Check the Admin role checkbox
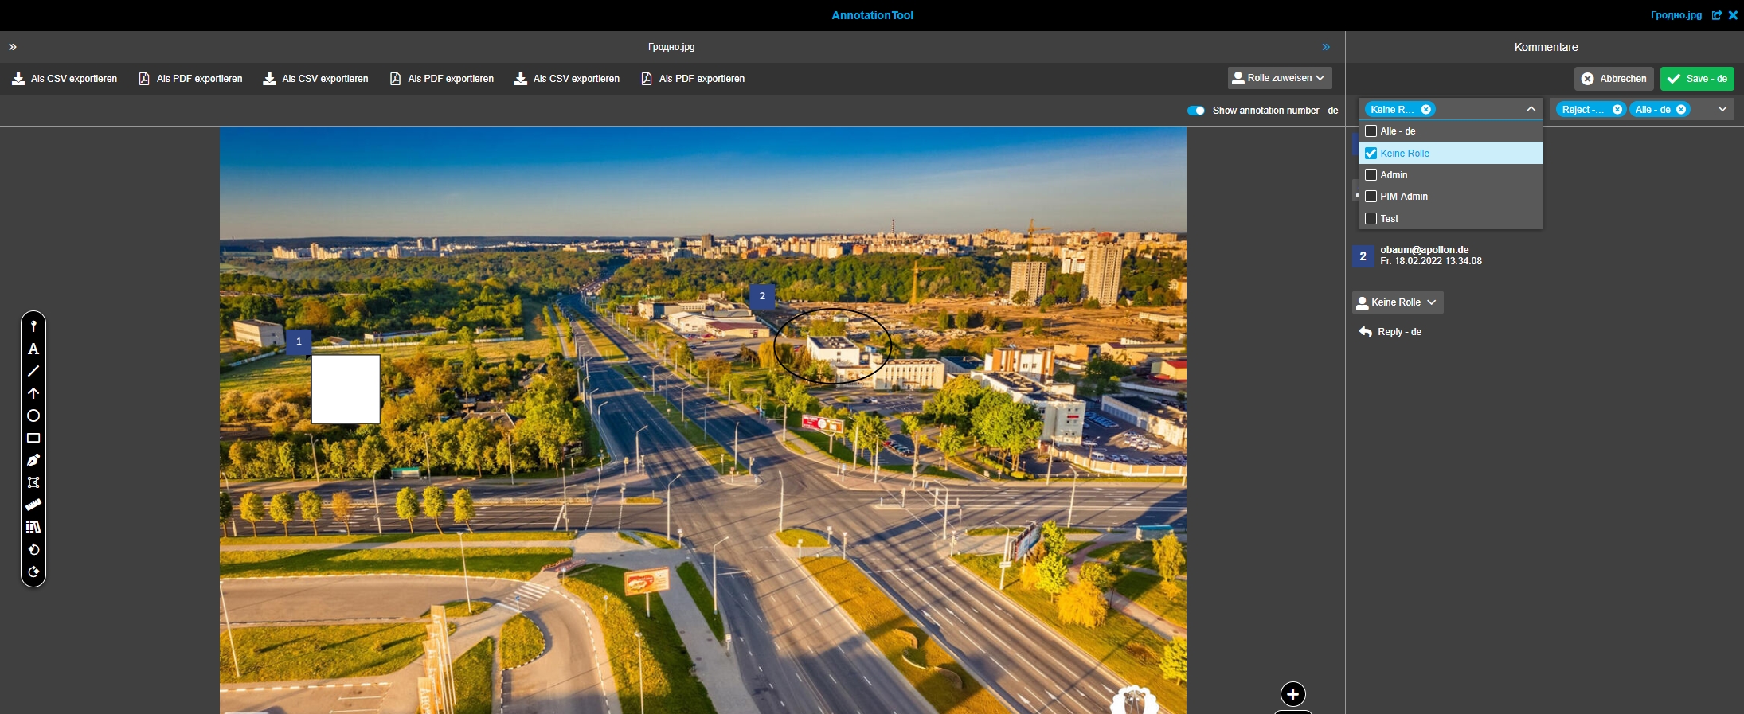This screenshot has height=714, width=1744. pyautogui.click(x=1371, y=175)
